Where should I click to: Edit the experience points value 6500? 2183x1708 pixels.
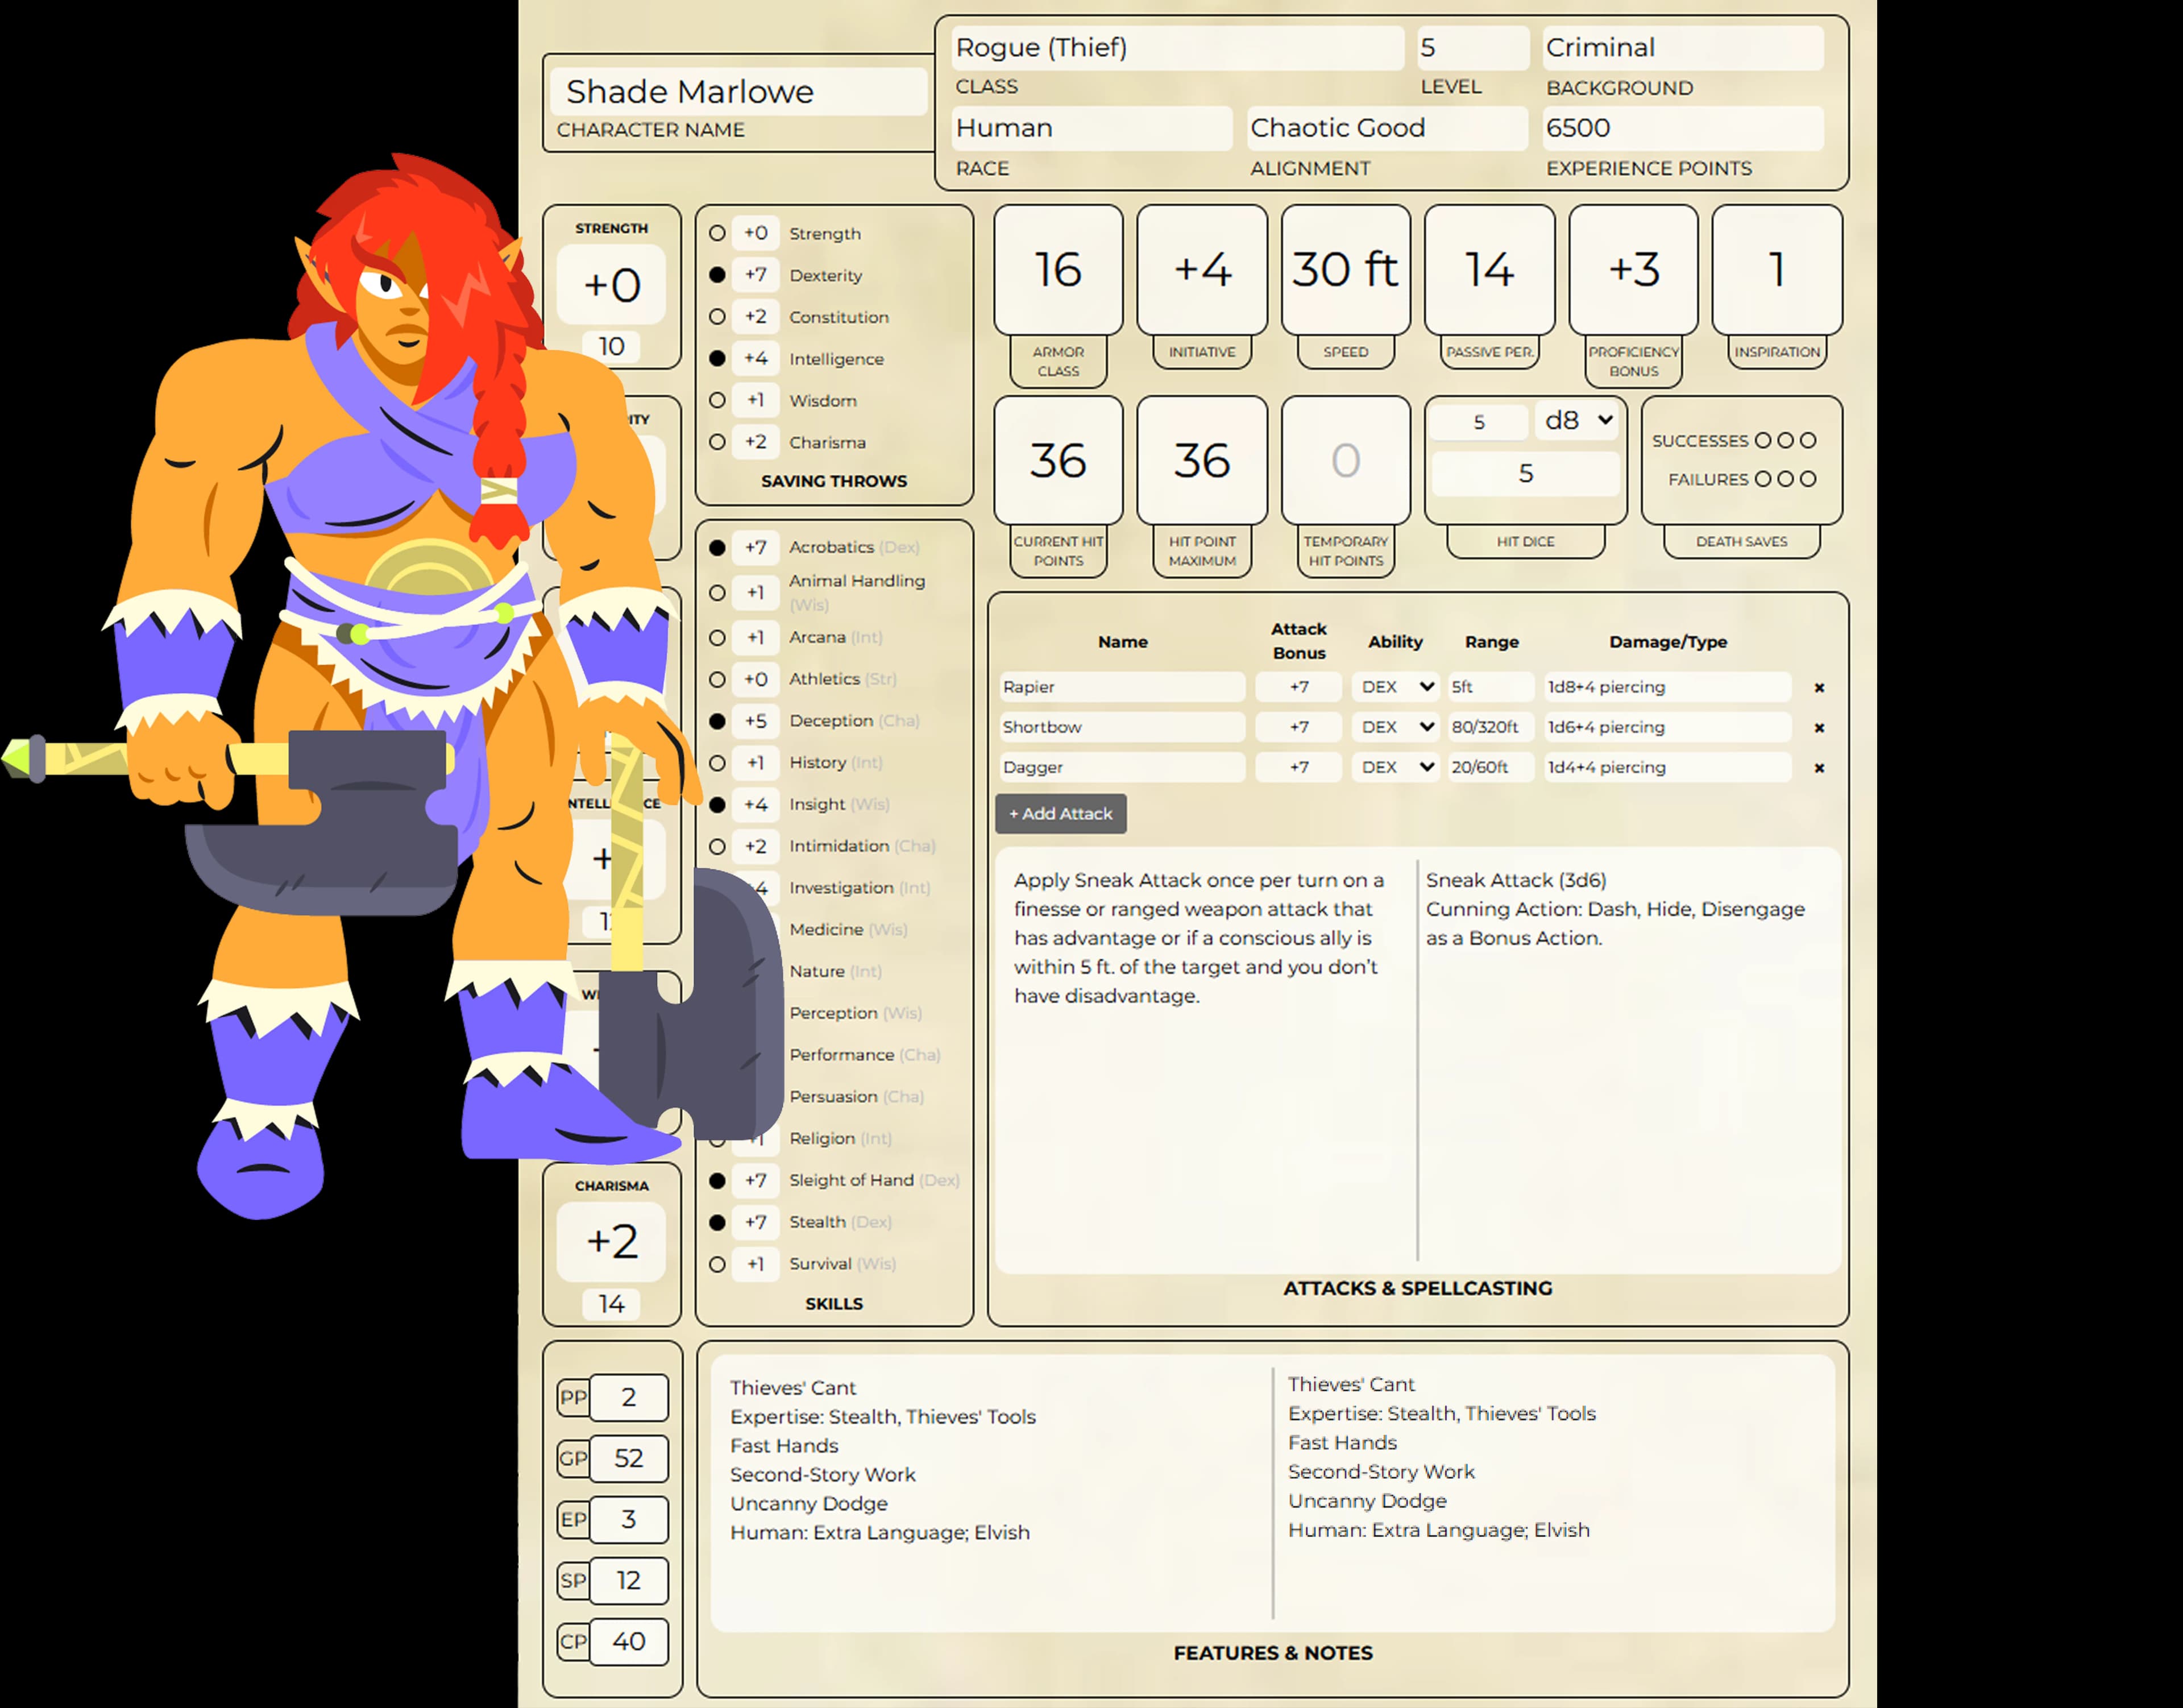1683,128
